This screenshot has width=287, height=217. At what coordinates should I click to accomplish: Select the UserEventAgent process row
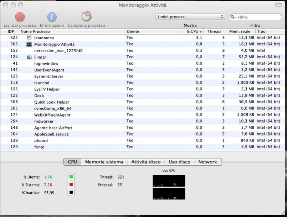tap(143, 70)
